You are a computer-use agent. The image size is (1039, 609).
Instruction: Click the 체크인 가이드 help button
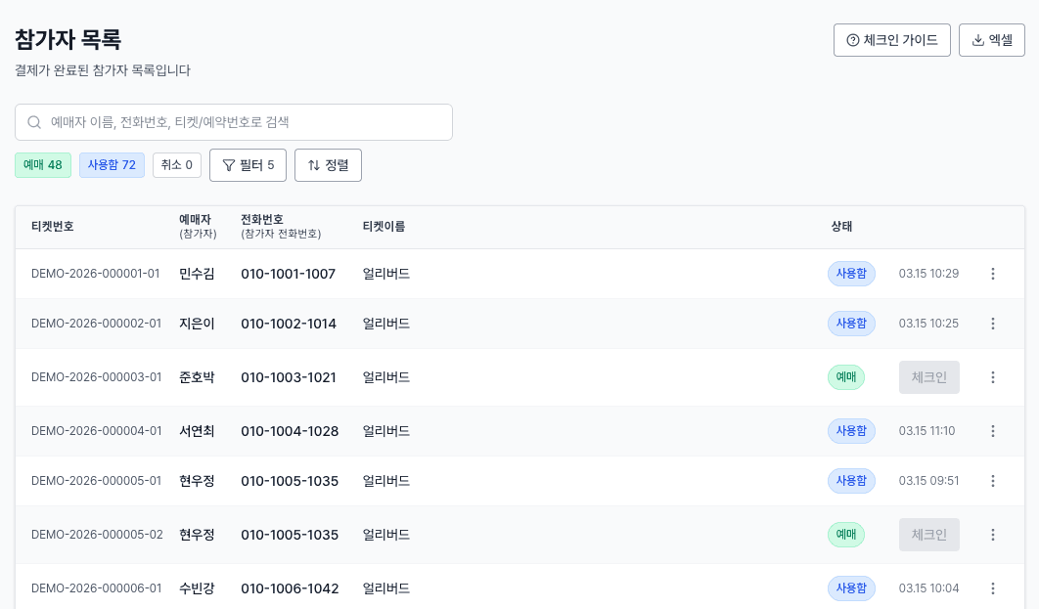(x=891, y=40)
